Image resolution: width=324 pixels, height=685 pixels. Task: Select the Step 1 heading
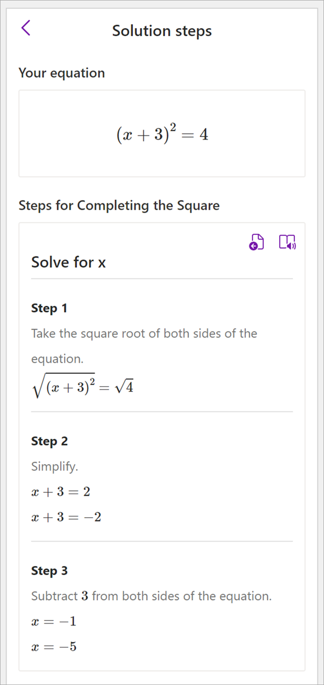coord(49,308)
